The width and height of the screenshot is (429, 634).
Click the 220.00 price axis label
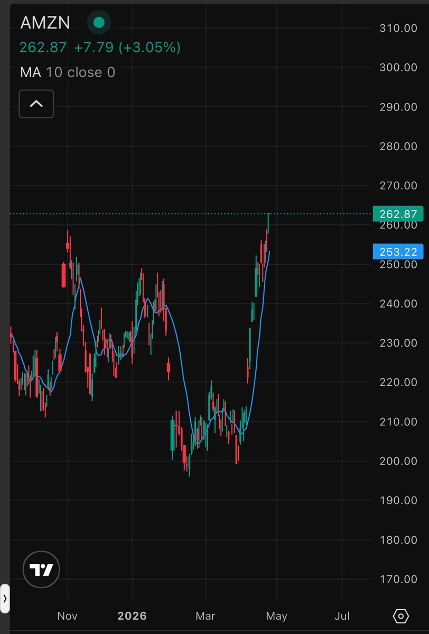click(x=398, y=382)
